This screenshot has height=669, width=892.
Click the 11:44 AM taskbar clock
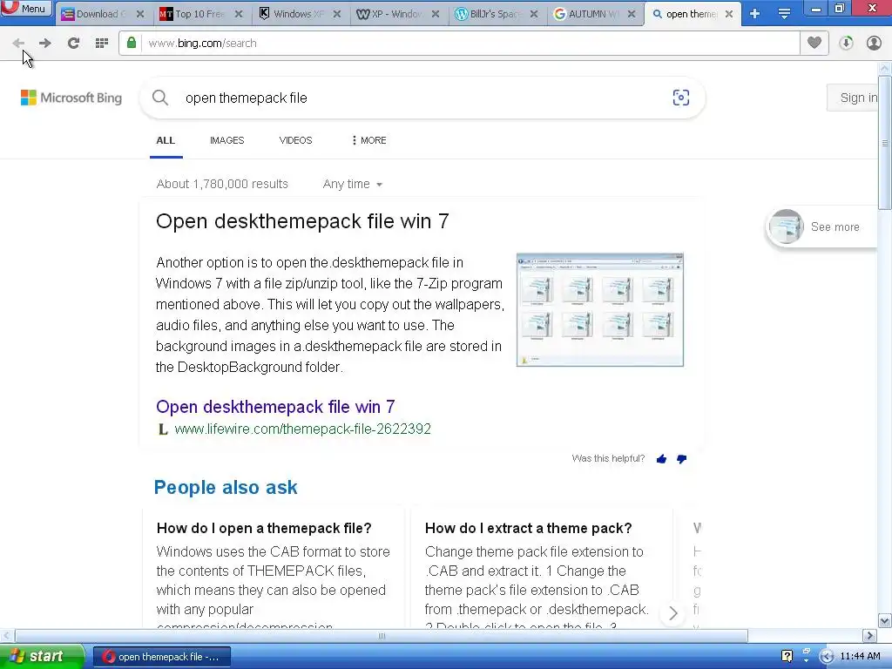(860, 657)
